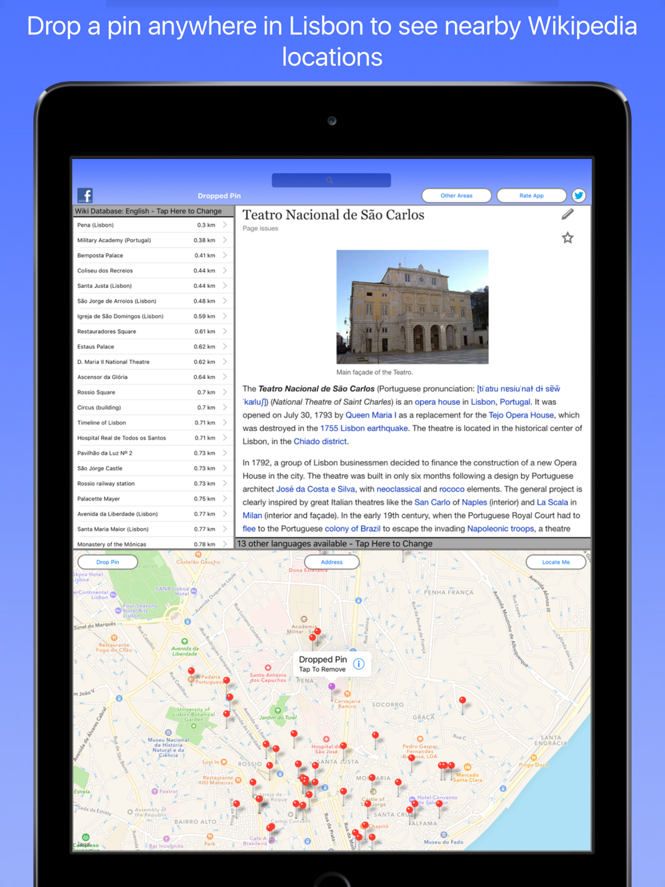
Task: Expand the Coliseu dos Recreios chevron
Action: (225, 271)
